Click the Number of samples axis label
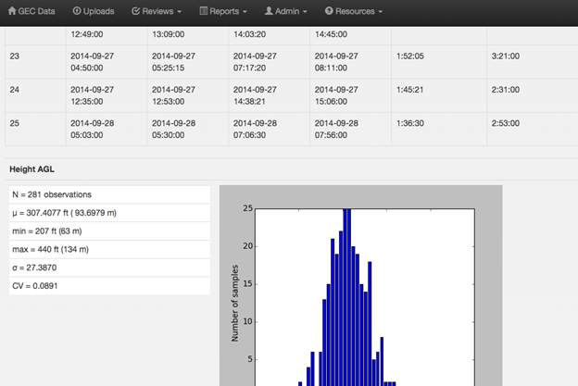 pyautogui.click(x=235, y=303)
